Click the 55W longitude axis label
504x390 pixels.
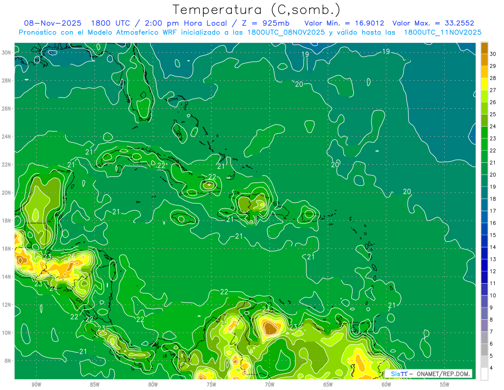pos(445,385)
